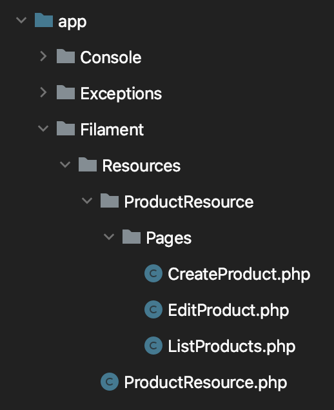The height and width of the screenshot is (410, 334).
Task: Click the PHP class icon beside ListProducts.php
Action: [x=153, y=346]
